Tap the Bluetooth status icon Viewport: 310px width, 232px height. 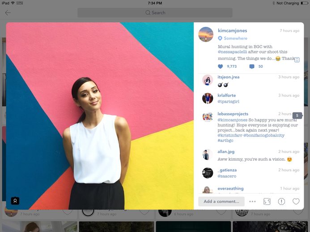coord(274,3)
